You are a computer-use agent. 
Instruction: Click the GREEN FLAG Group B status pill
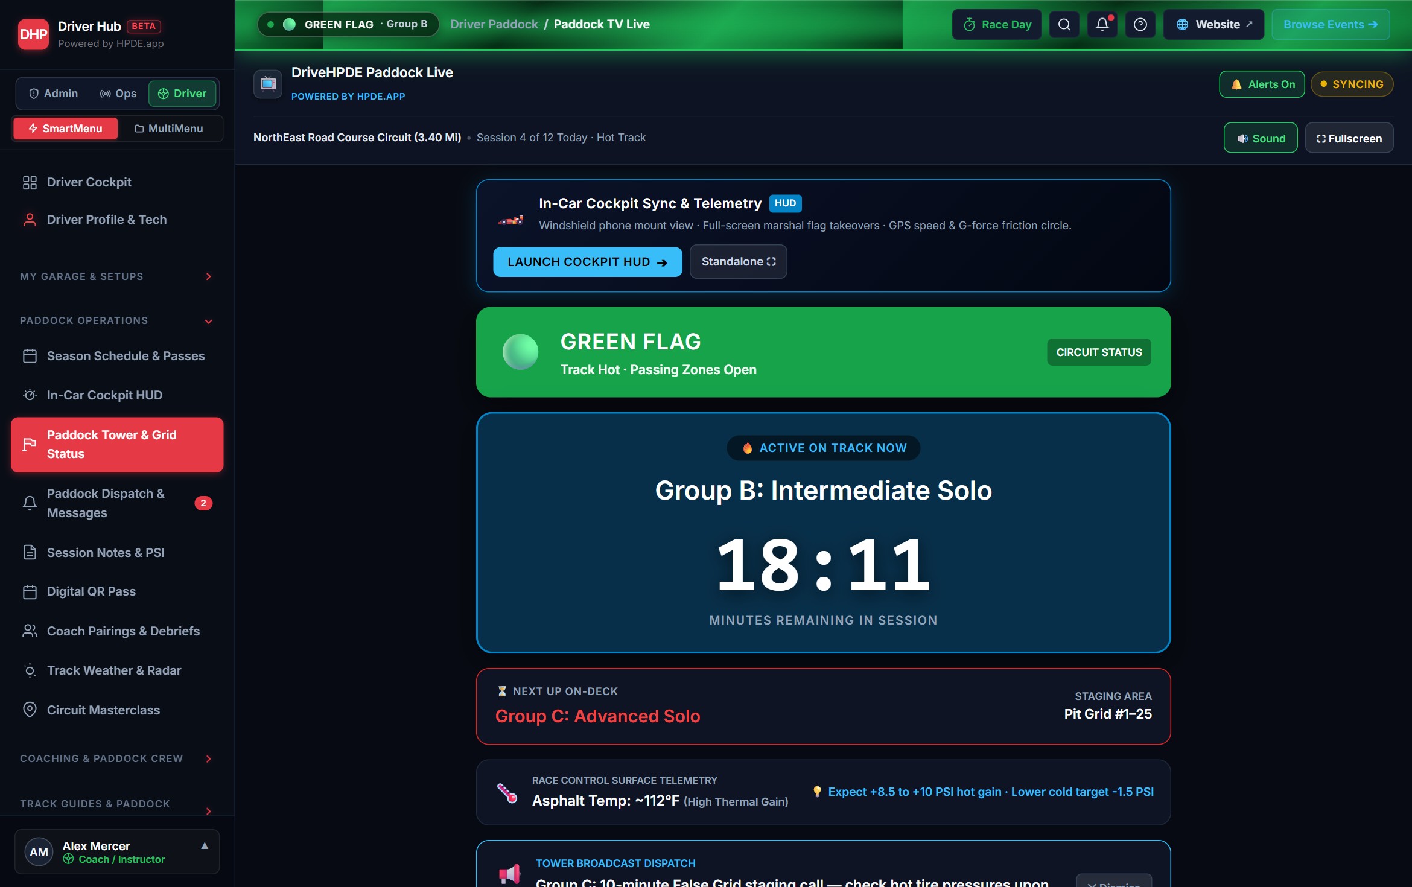click(348, 25)
